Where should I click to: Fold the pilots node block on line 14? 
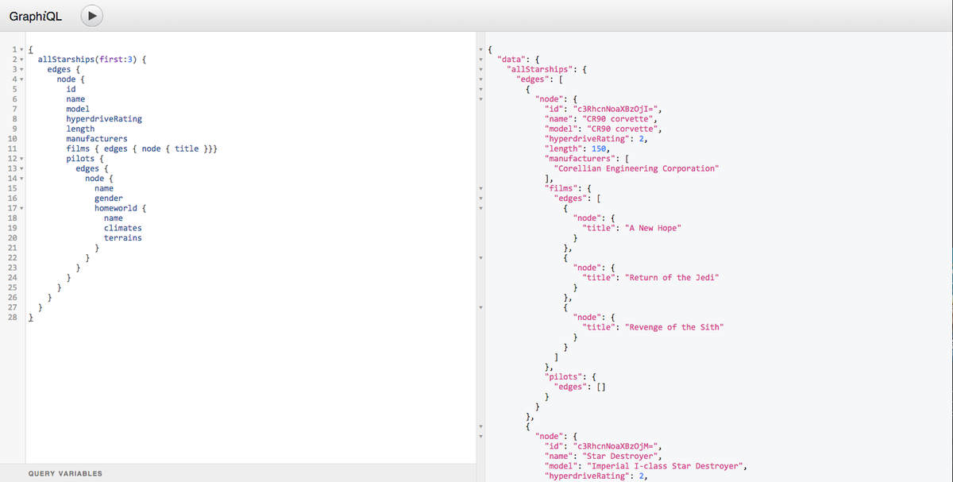pos(21,179)
